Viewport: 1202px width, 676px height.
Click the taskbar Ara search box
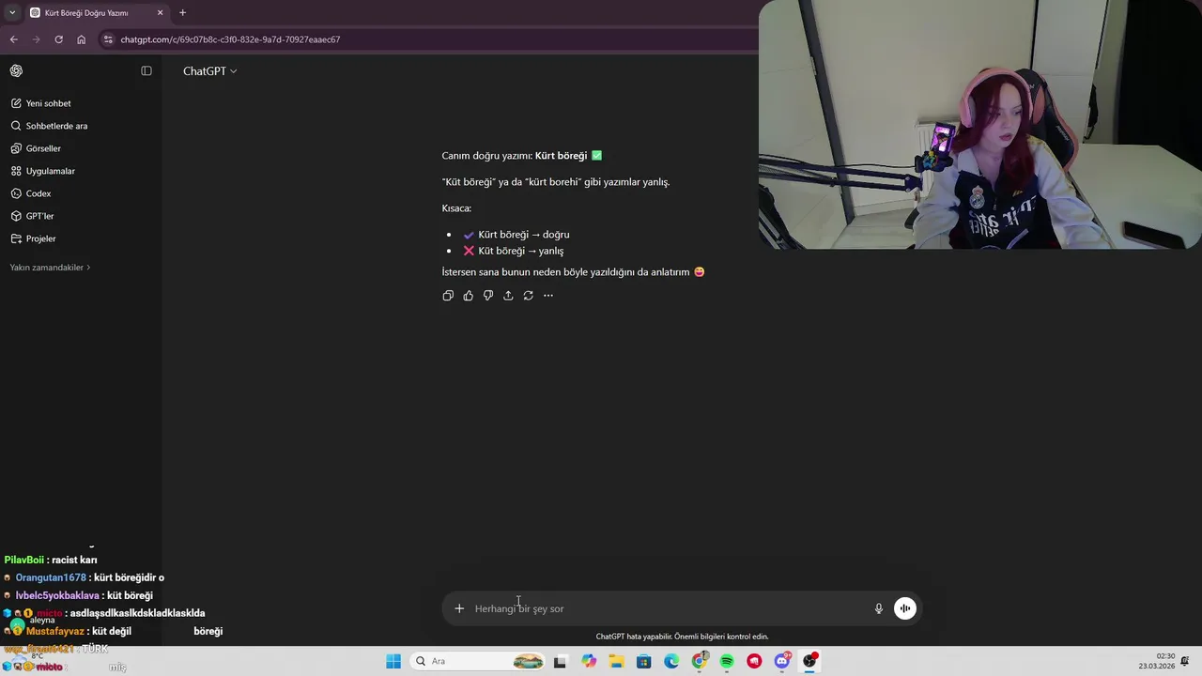479,662
